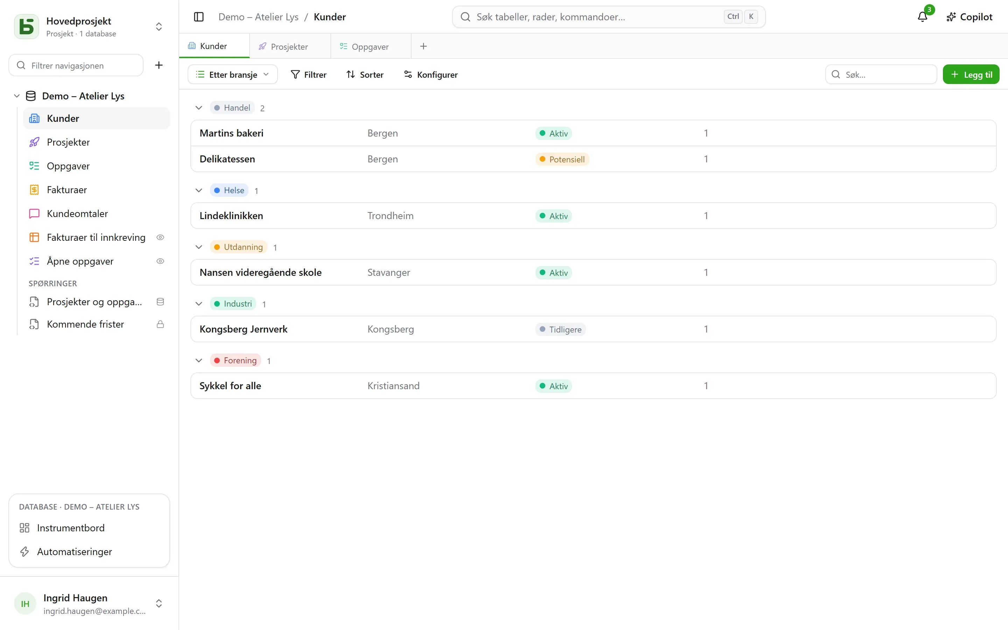Open Fakturaer til innkreving view

[x=97, y=237]
